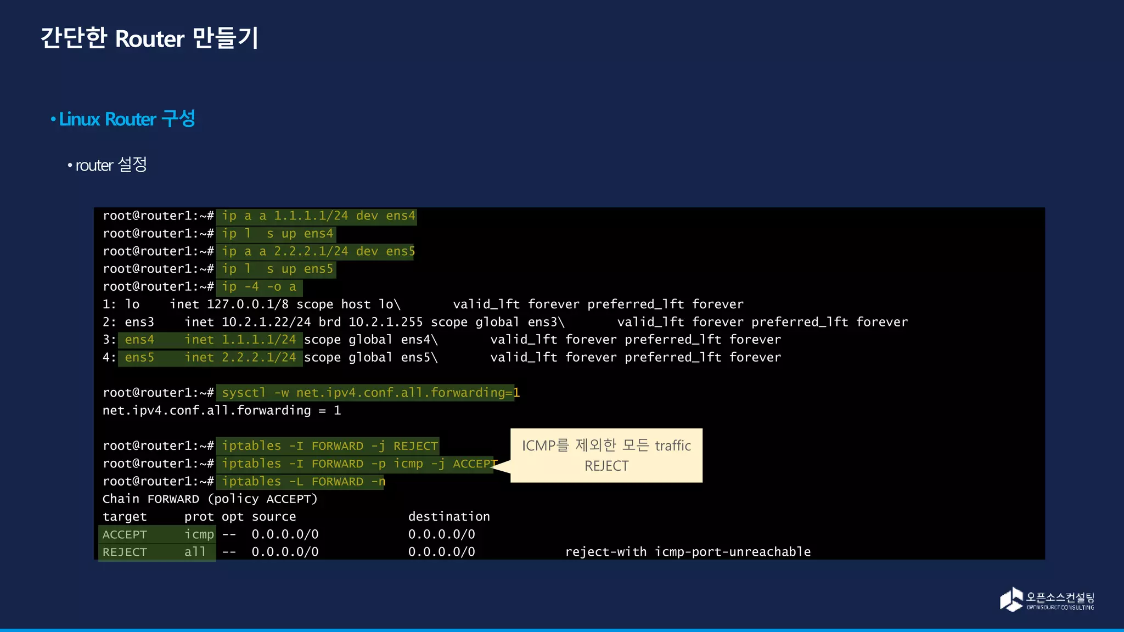Click the highlighted ens5 inet 2.2.2.1/24 output

coord(210,358)
